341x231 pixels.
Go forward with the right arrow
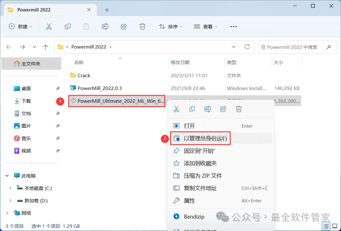[x=22, y=47]
